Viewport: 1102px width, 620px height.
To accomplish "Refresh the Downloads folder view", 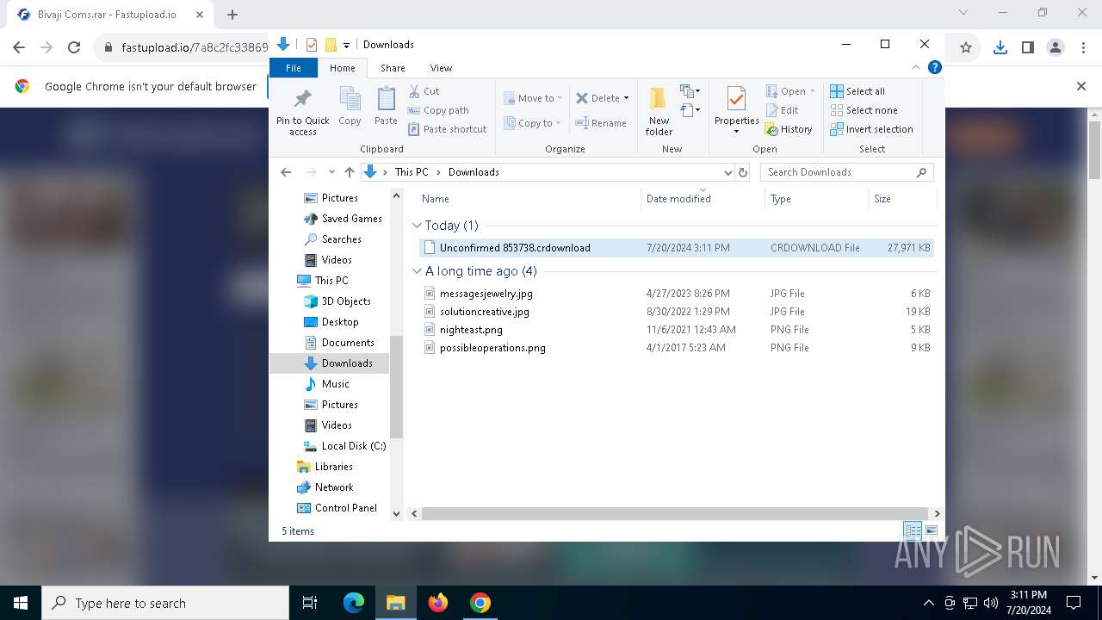I will 744,172.
